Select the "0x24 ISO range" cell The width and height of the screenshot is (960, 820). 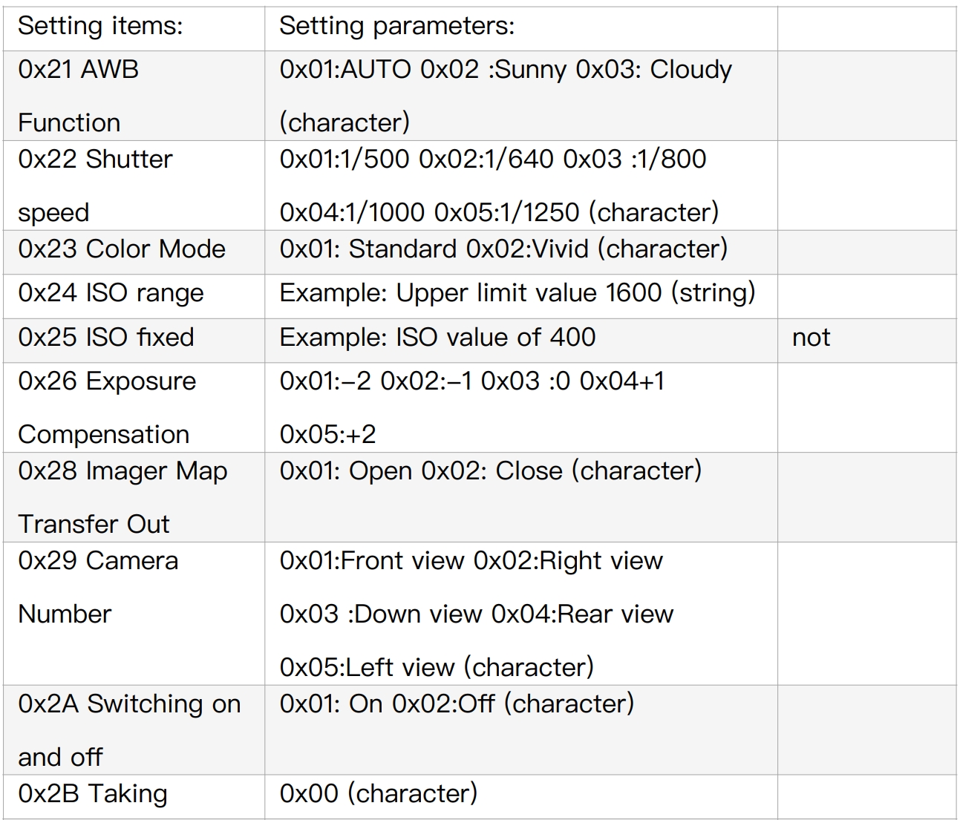click(111, 293)
